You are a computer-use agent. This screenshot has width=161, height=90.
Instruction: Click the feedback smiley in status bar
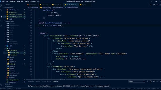[x=158, y=89]
